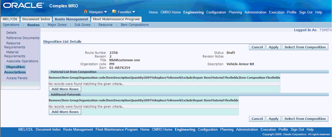Open Configuration in the top navigation
Screen dimensions: 332x137
[216, 12]
